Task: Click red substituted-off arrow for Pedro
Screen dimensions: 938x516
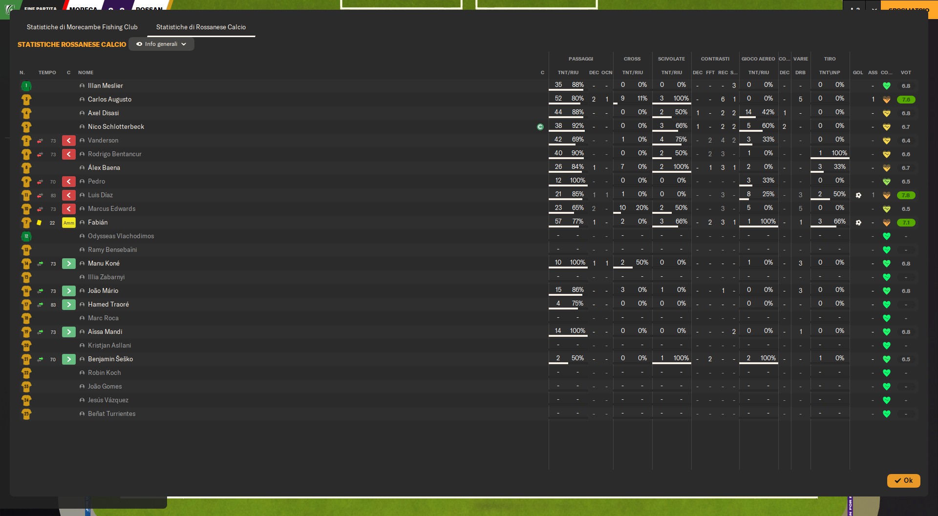Action: click(69, 182)
